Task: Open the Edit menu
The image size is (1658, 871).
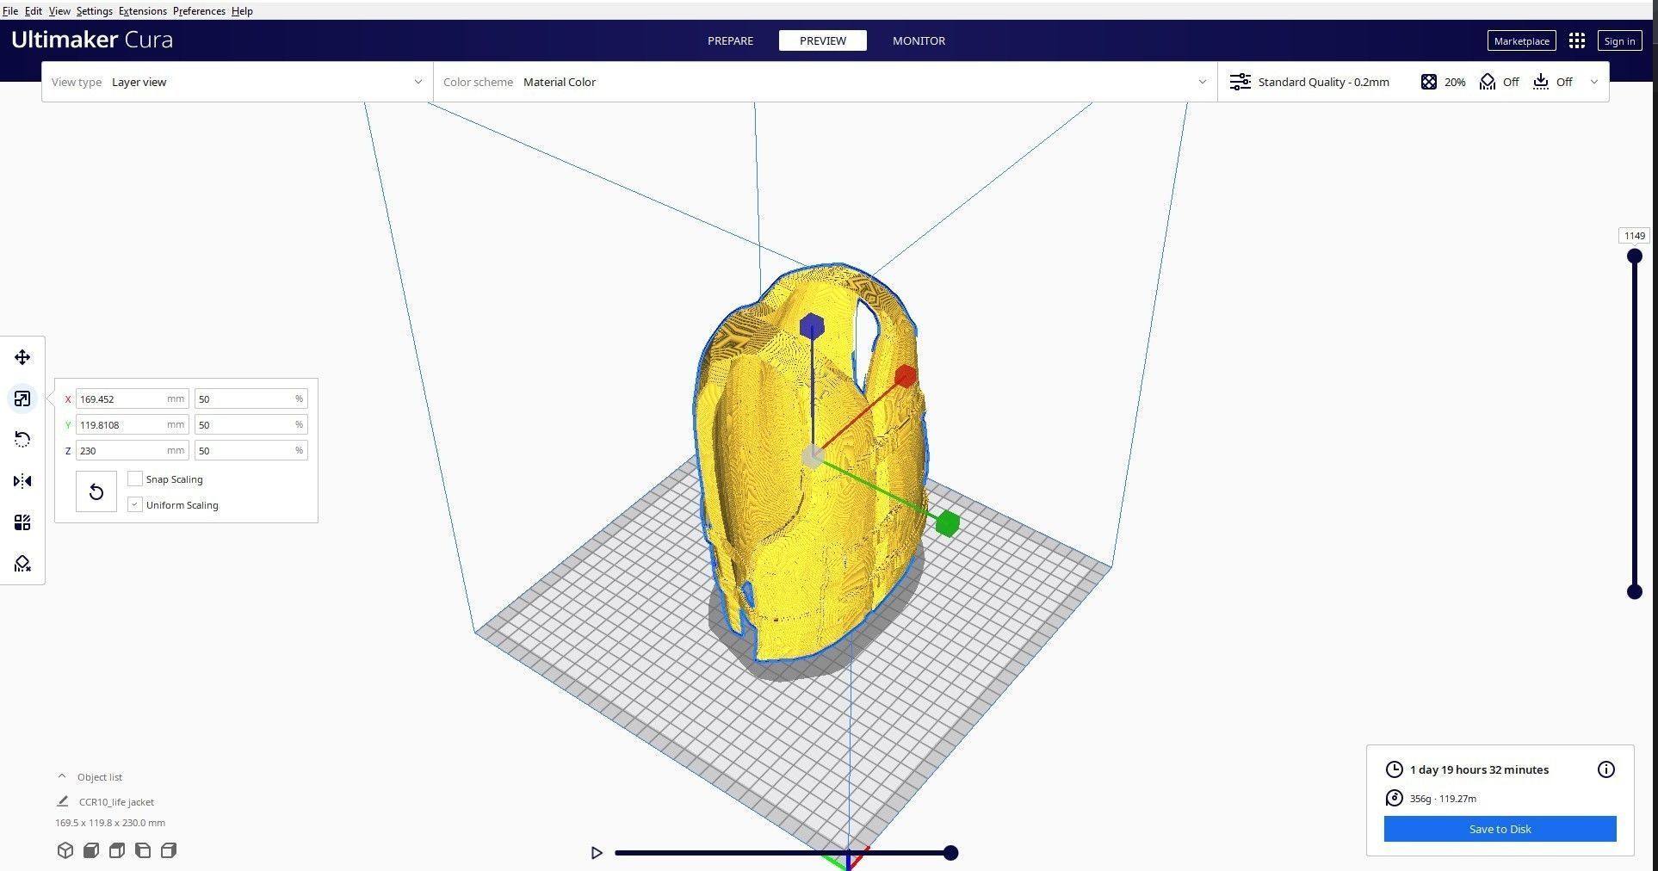Action: [x=33, y=11]
